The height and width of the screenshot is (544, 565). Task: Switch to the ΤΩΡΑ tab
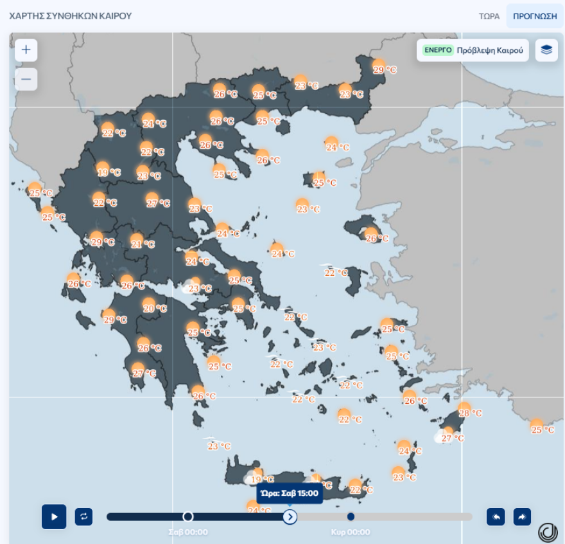tap(488, 16)
